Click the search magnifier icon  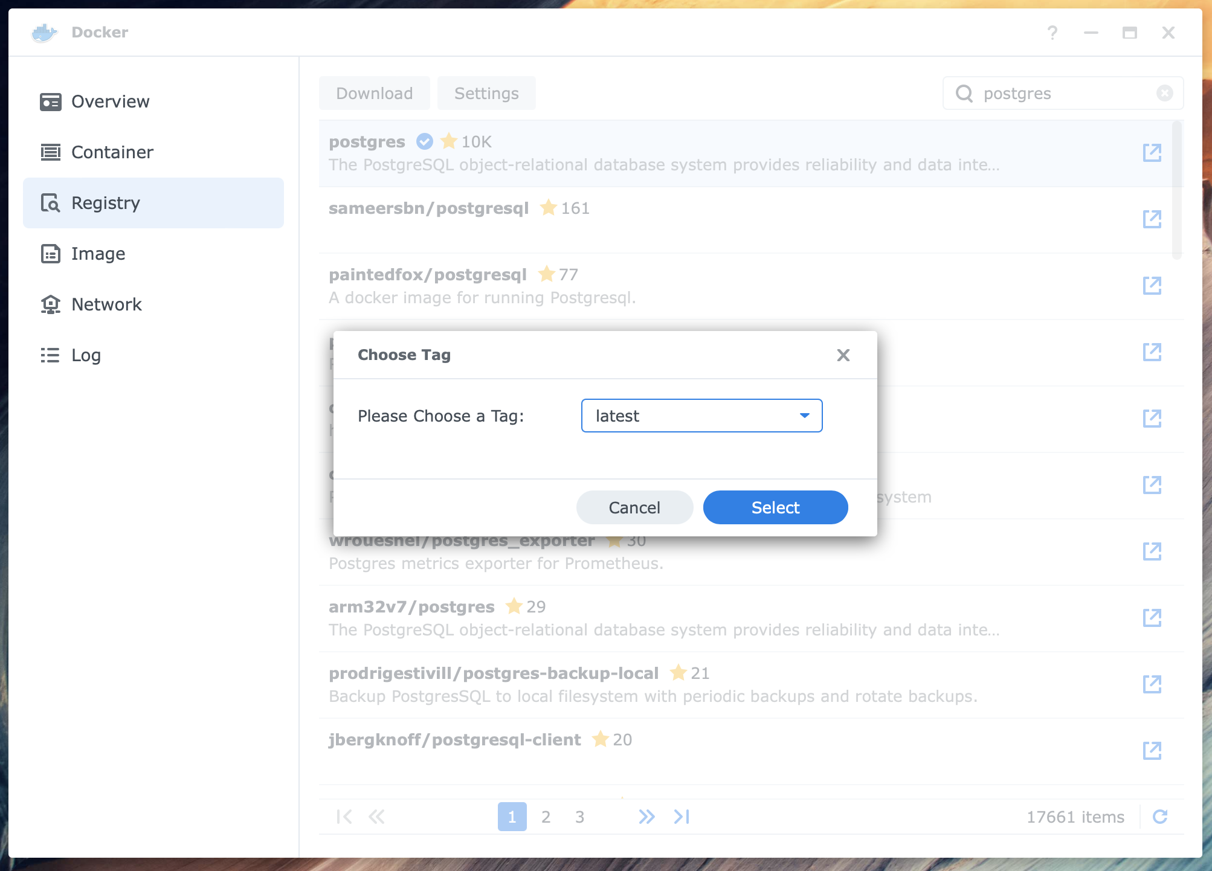(x=964, y=94)
